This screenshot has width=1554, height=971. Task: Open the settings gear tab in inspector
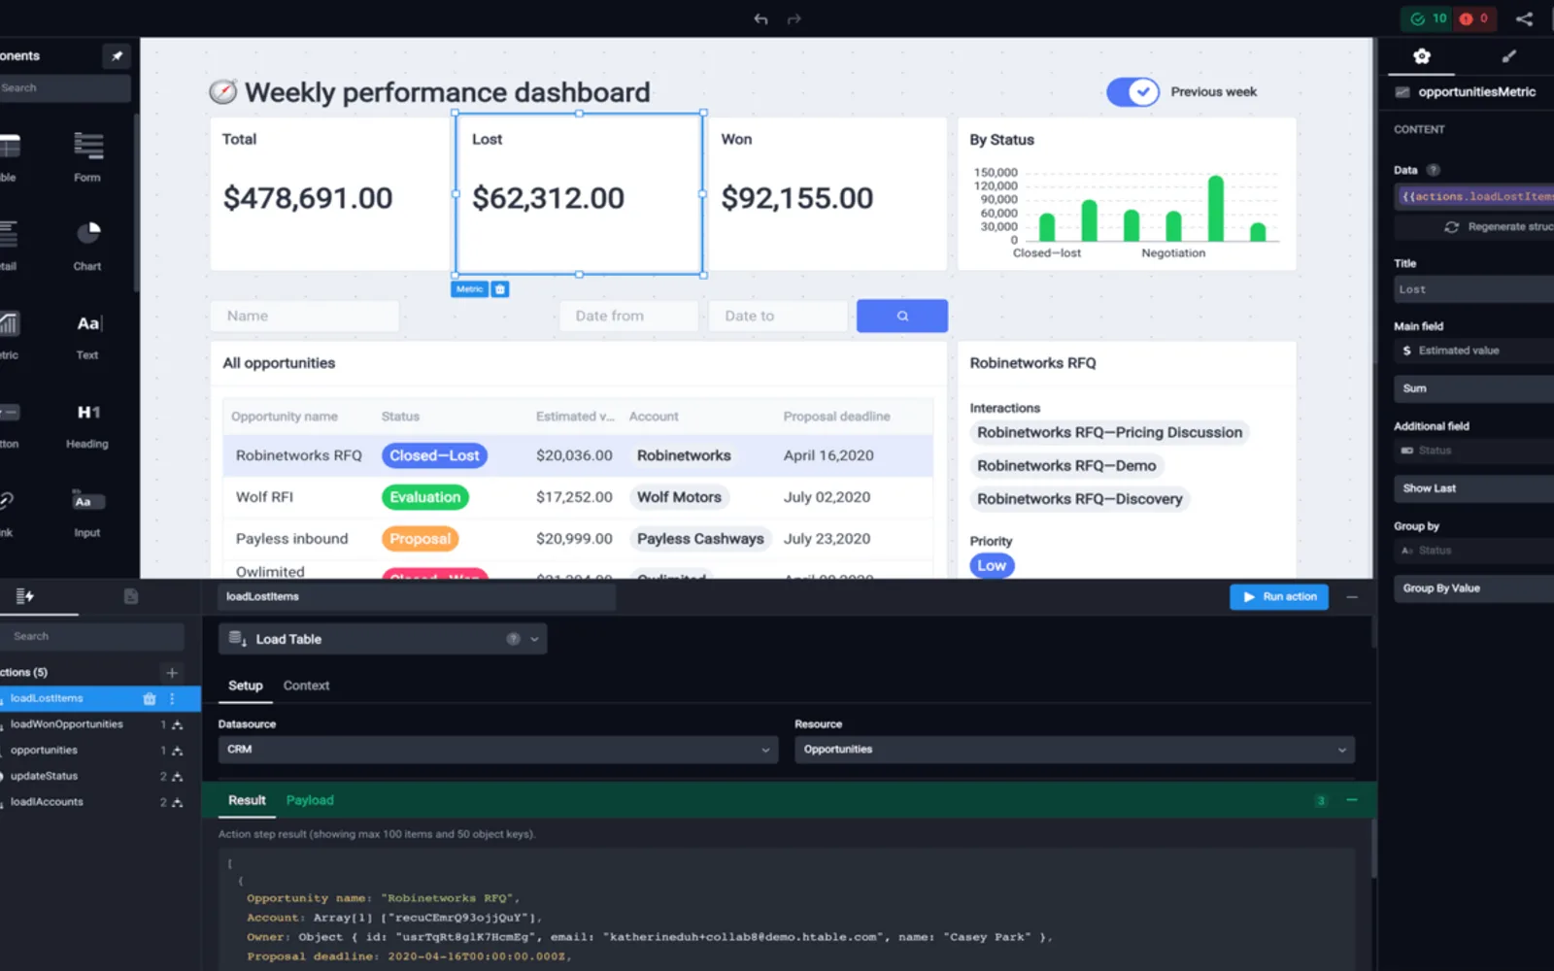coord(1421,56)
